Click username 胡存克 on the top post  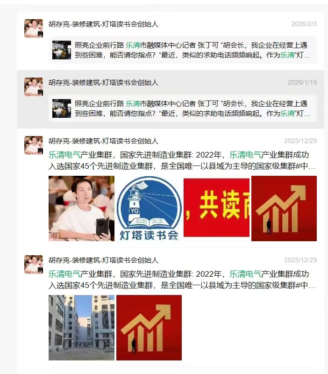click(x=103, y=24)
